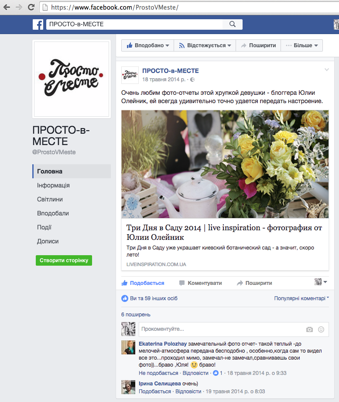Open the Відстежується dropdown button
The image size is (339, 402).
[205, 45]
